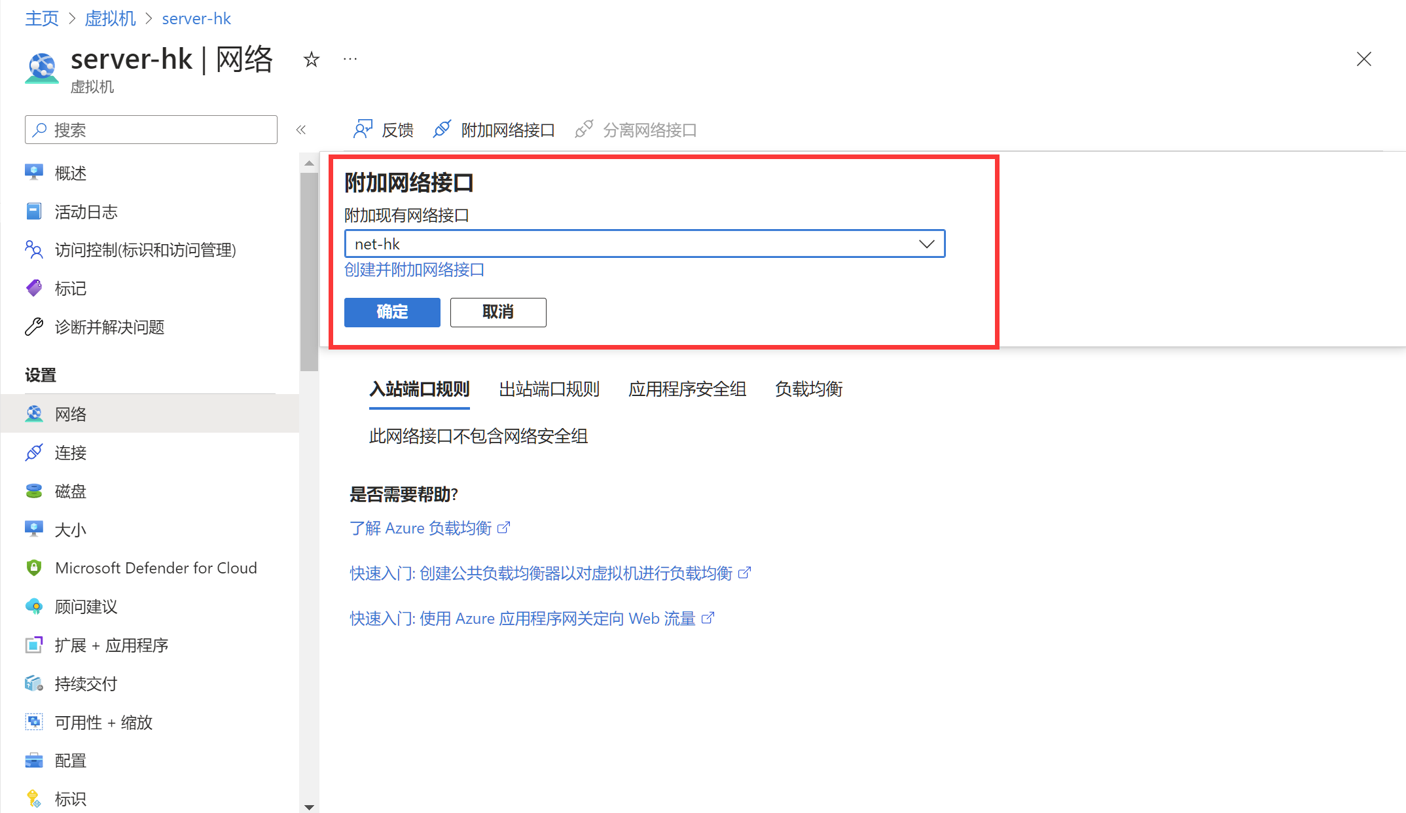Image resolution: width=1406 pixels, height=813 pixels.
Task: Open 磁盘 disk icon in sidebar
Action: [34, 491]
